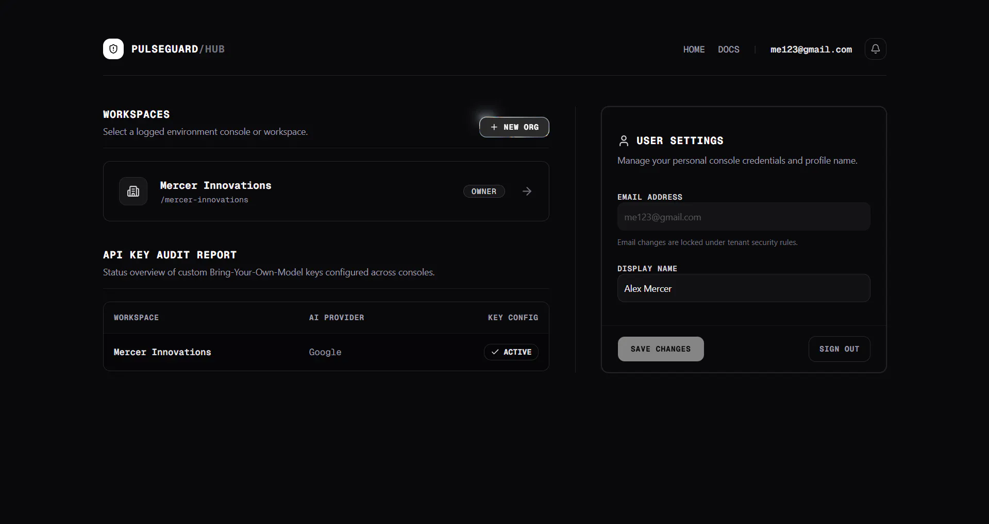The width and height of the screenshot is (989, 524).
Task: Click the WORKSPACE column header
Action: 136,318
